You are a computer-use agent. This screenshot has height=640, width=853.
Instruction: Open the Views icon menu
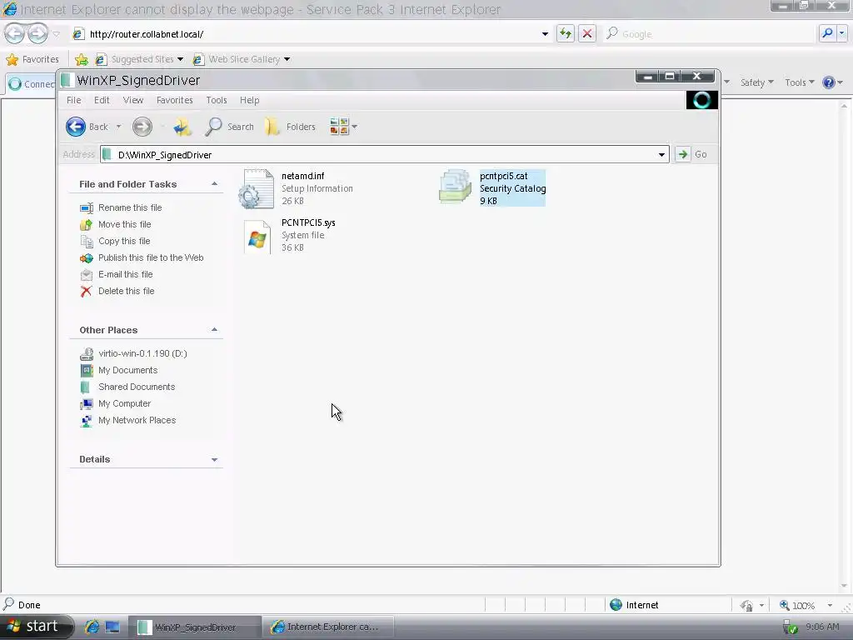click(343, 127)
